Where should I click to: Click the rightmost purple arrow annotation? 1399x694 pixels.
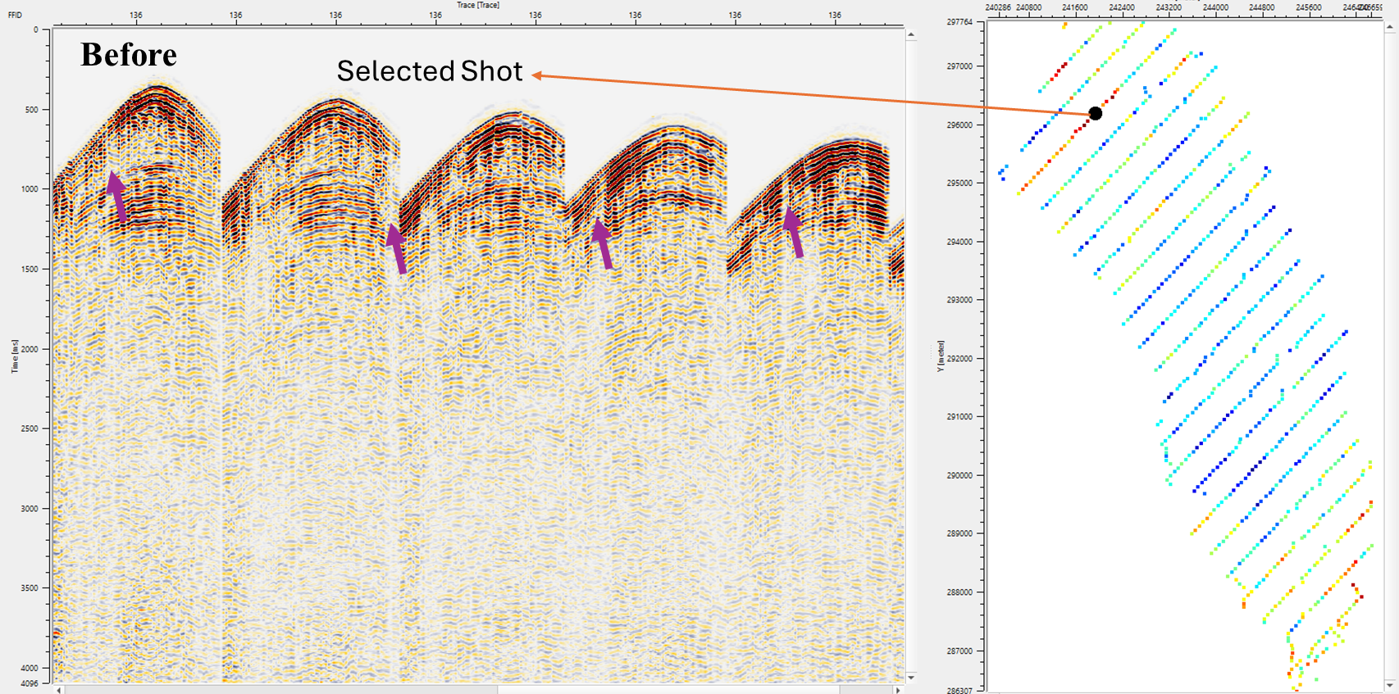(x=793, y=232)
